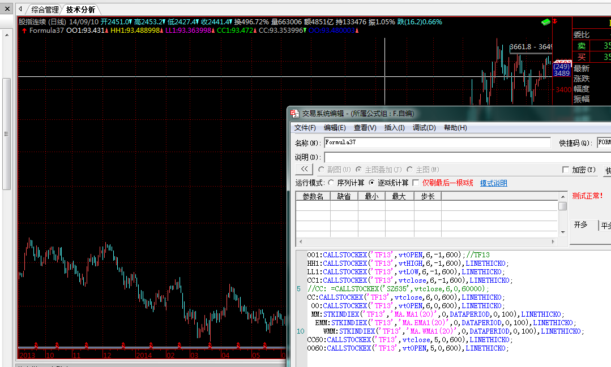Enable the 仅刷最后一根K线 checkbox
The width and height of the screenshot is (611, 367).
[x=416, y=183]
